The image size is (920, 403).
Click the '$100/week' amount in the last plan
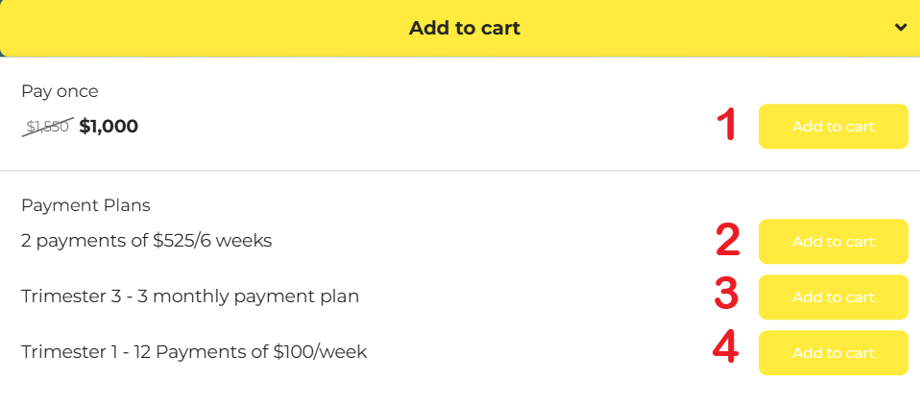click(x=322, y=352)
